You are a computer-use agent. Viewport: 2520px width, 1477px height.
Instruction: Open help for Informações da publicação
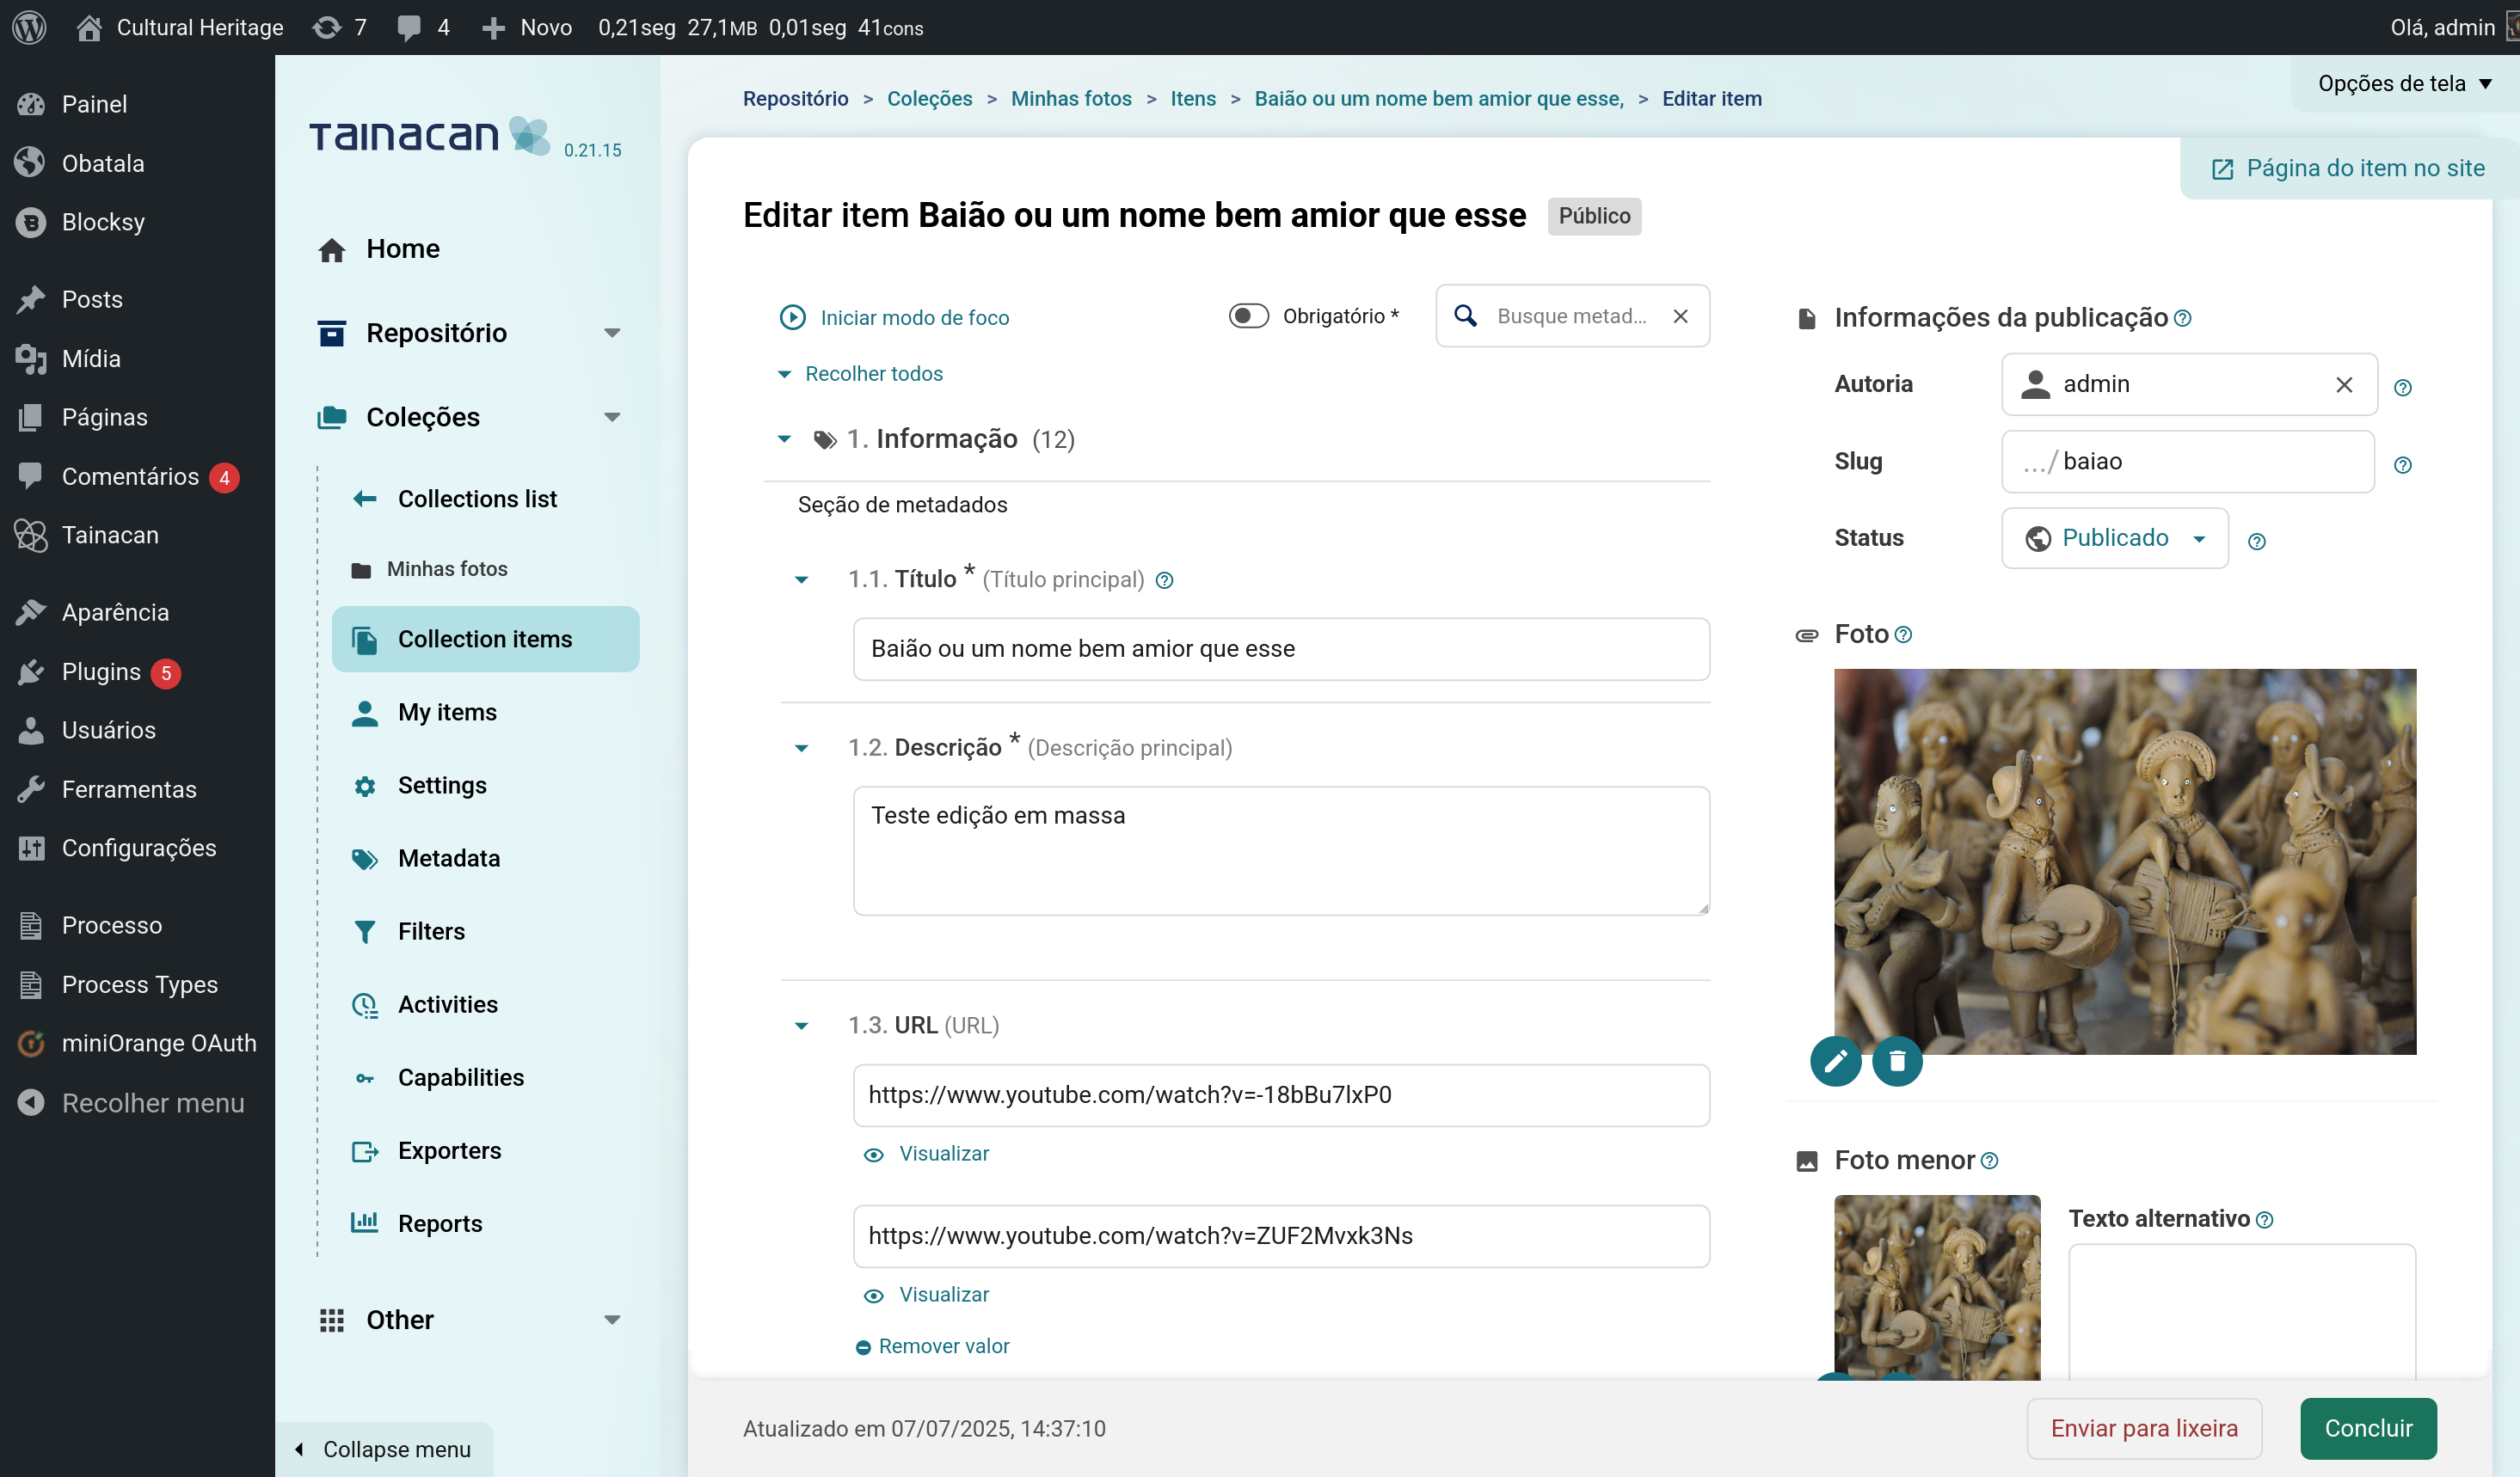(2183, 318)
